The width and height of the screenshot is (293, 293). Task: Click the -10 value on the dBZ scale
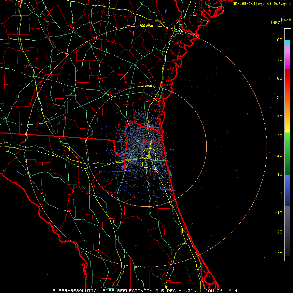point(278,213)
